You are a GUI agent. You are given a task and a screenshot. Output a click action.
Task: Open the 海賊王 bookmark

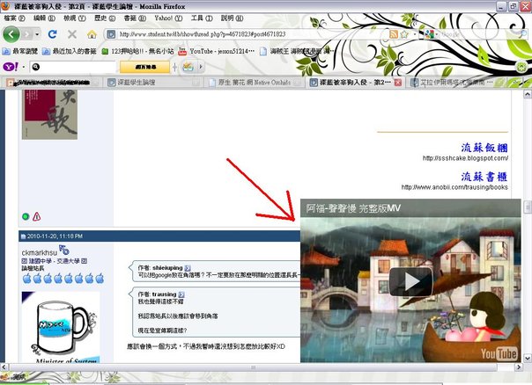tap(296, 51)
